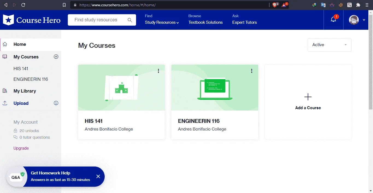Click the Course Hero logo
The image size is (373, 193).
pyautogui.click(x=32, y=20)
